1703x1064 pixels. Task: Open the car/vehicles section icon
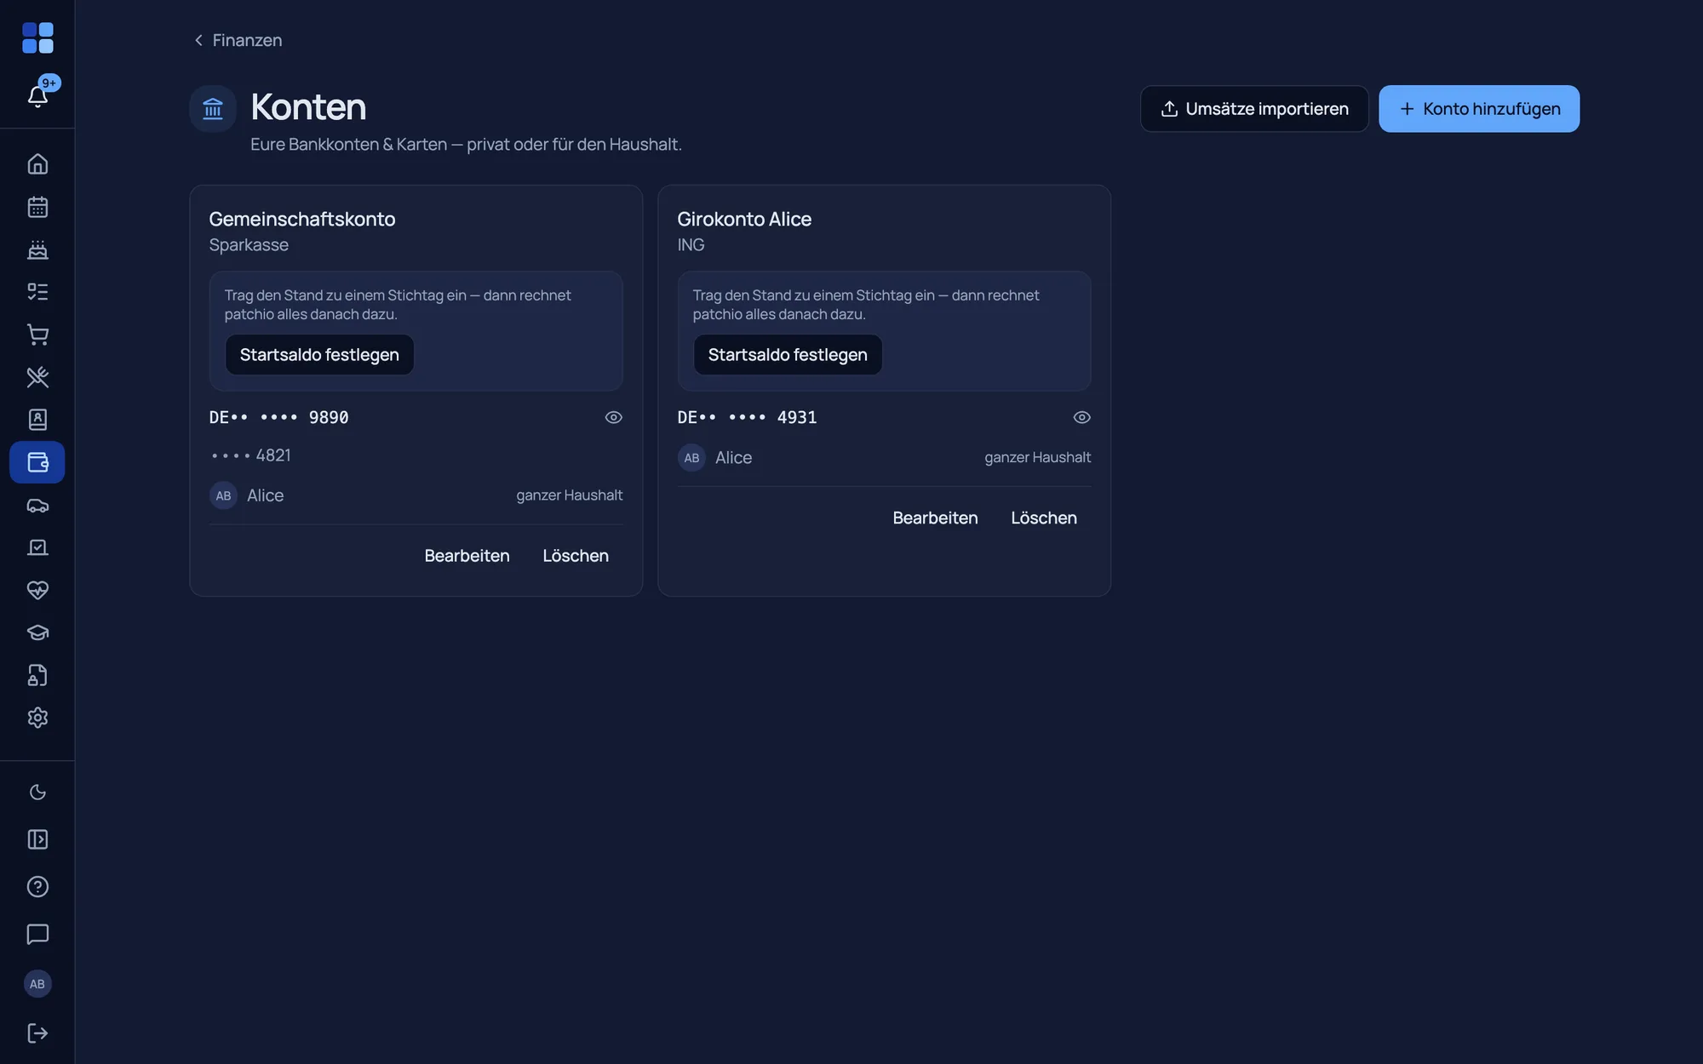pyautogui.click(x=37, y=505)
